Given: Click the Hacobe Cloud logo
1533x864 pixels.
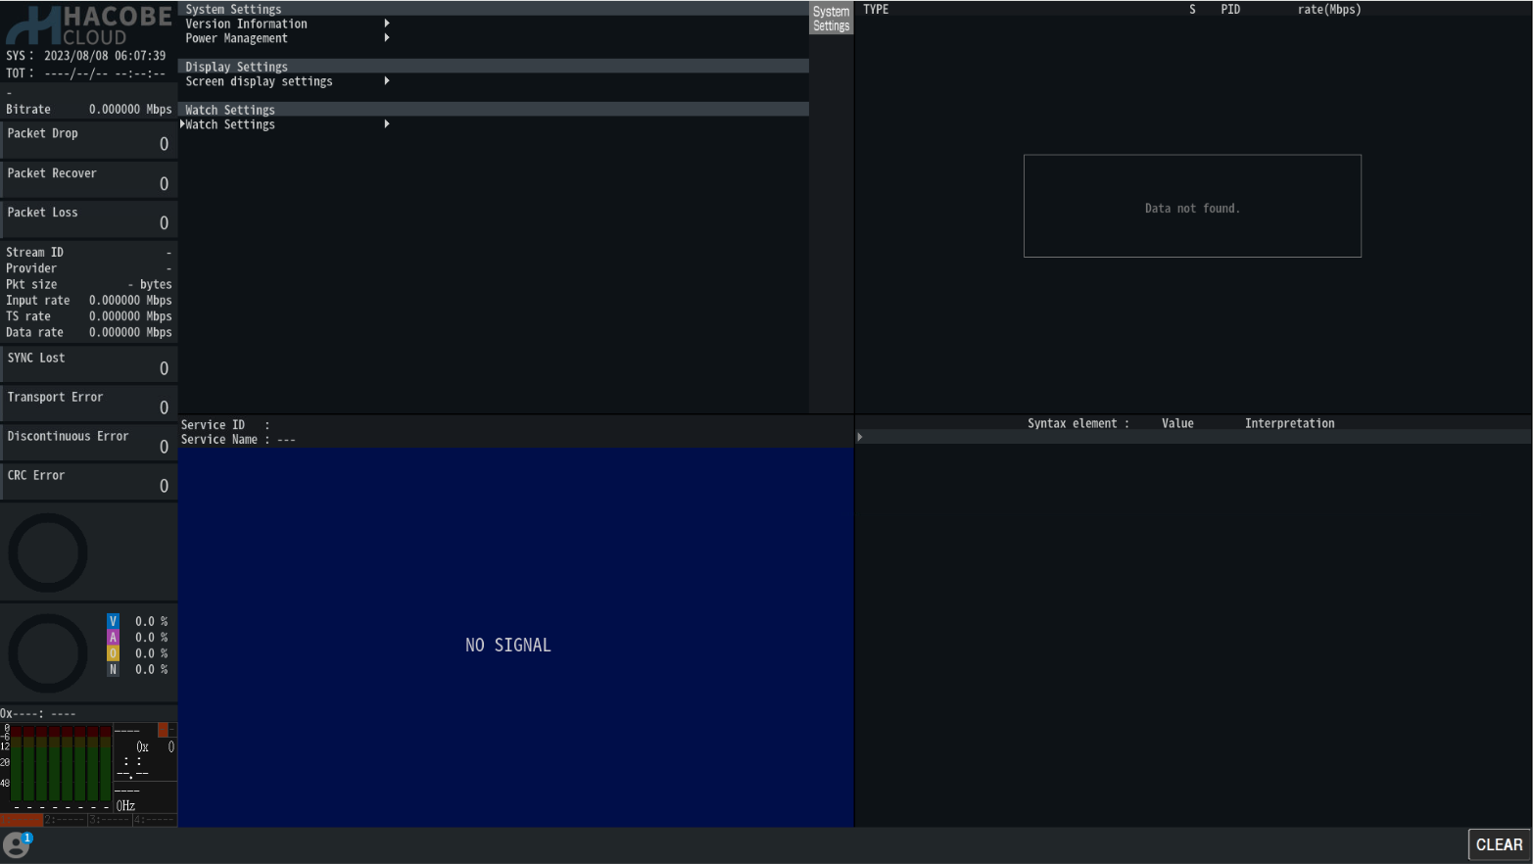Looking at the screenshot, I should (x=89, y=25).
